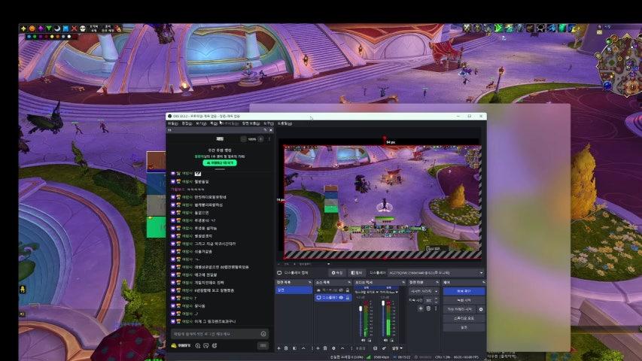Zoom in chat with the plus icon beside 100%

click(x=261, y=139)
